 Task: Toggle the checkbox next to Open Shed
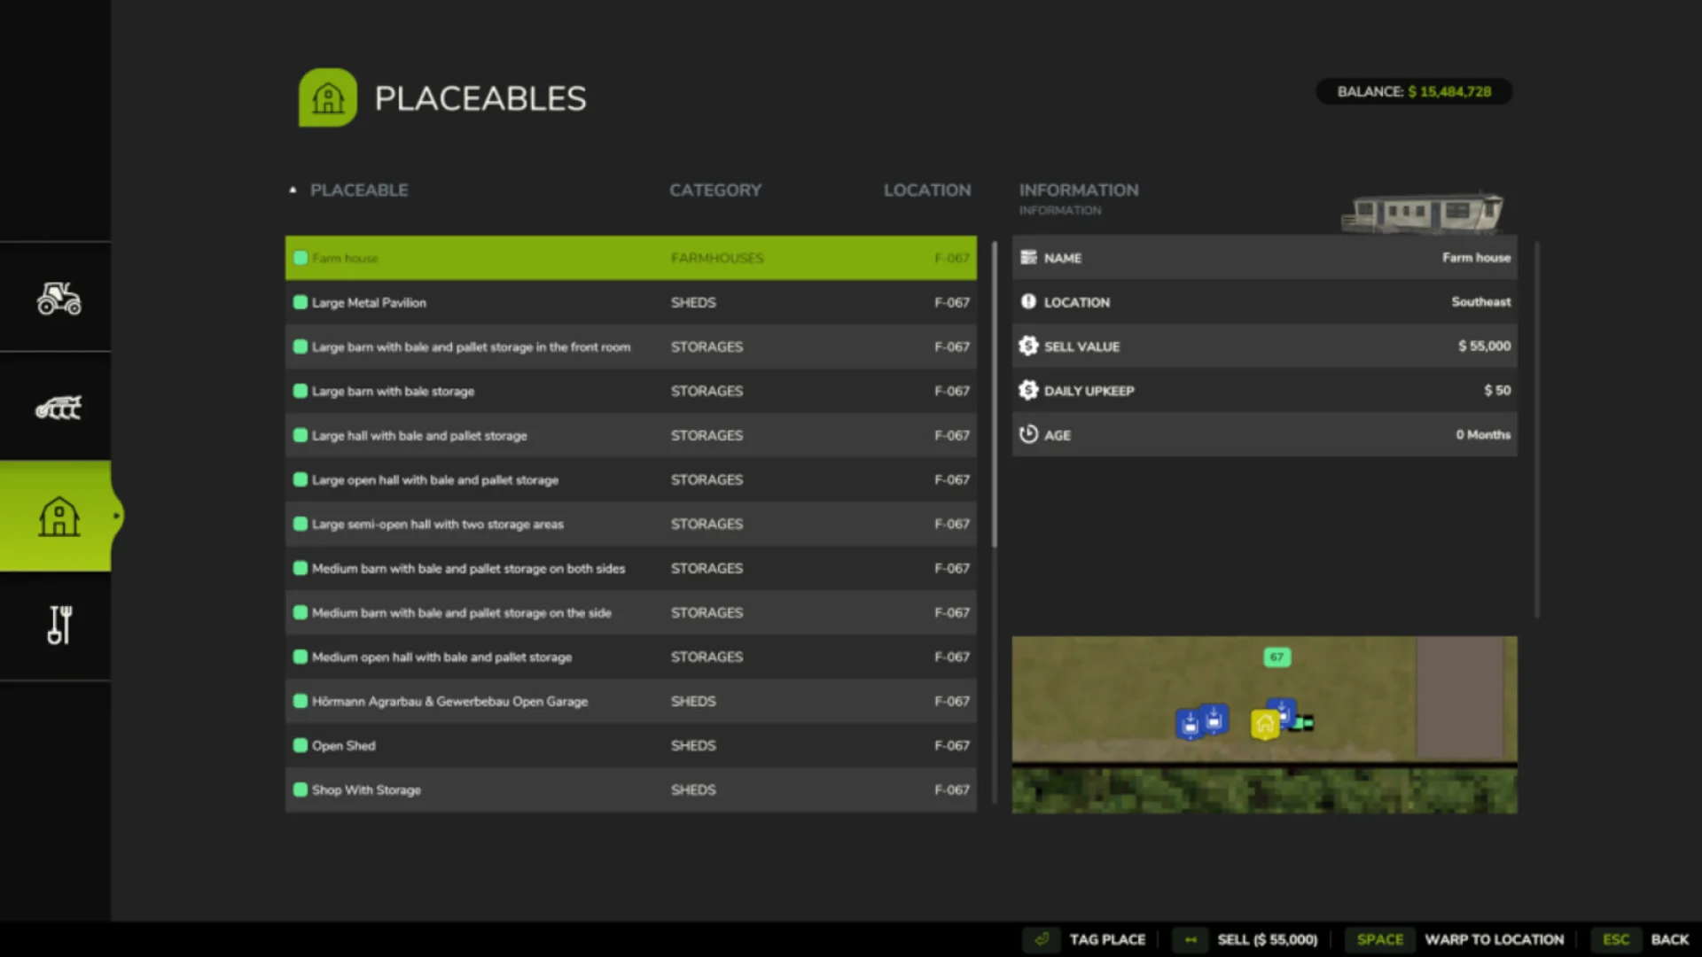click(x=300, y=745)
